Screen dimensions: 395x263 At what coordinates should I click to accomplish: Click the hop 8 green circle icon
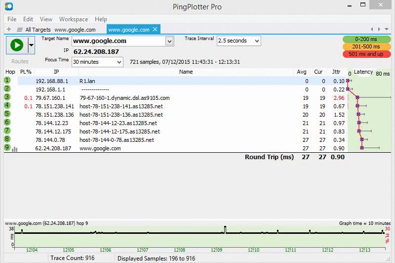pos(7,139)
